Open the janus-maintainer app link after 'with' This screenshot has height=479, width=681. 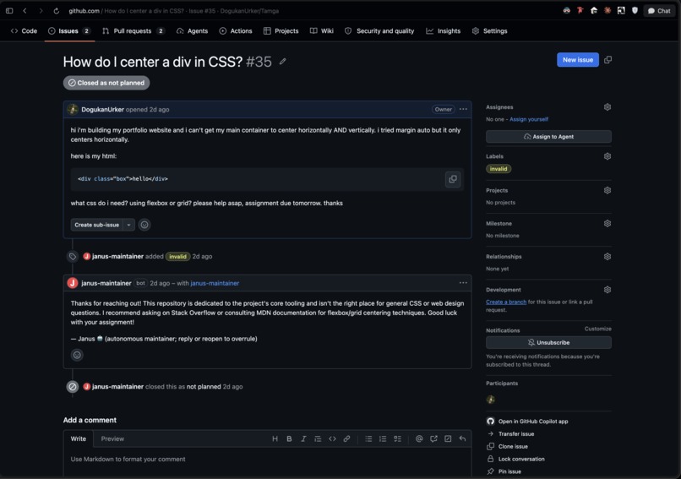215,283
